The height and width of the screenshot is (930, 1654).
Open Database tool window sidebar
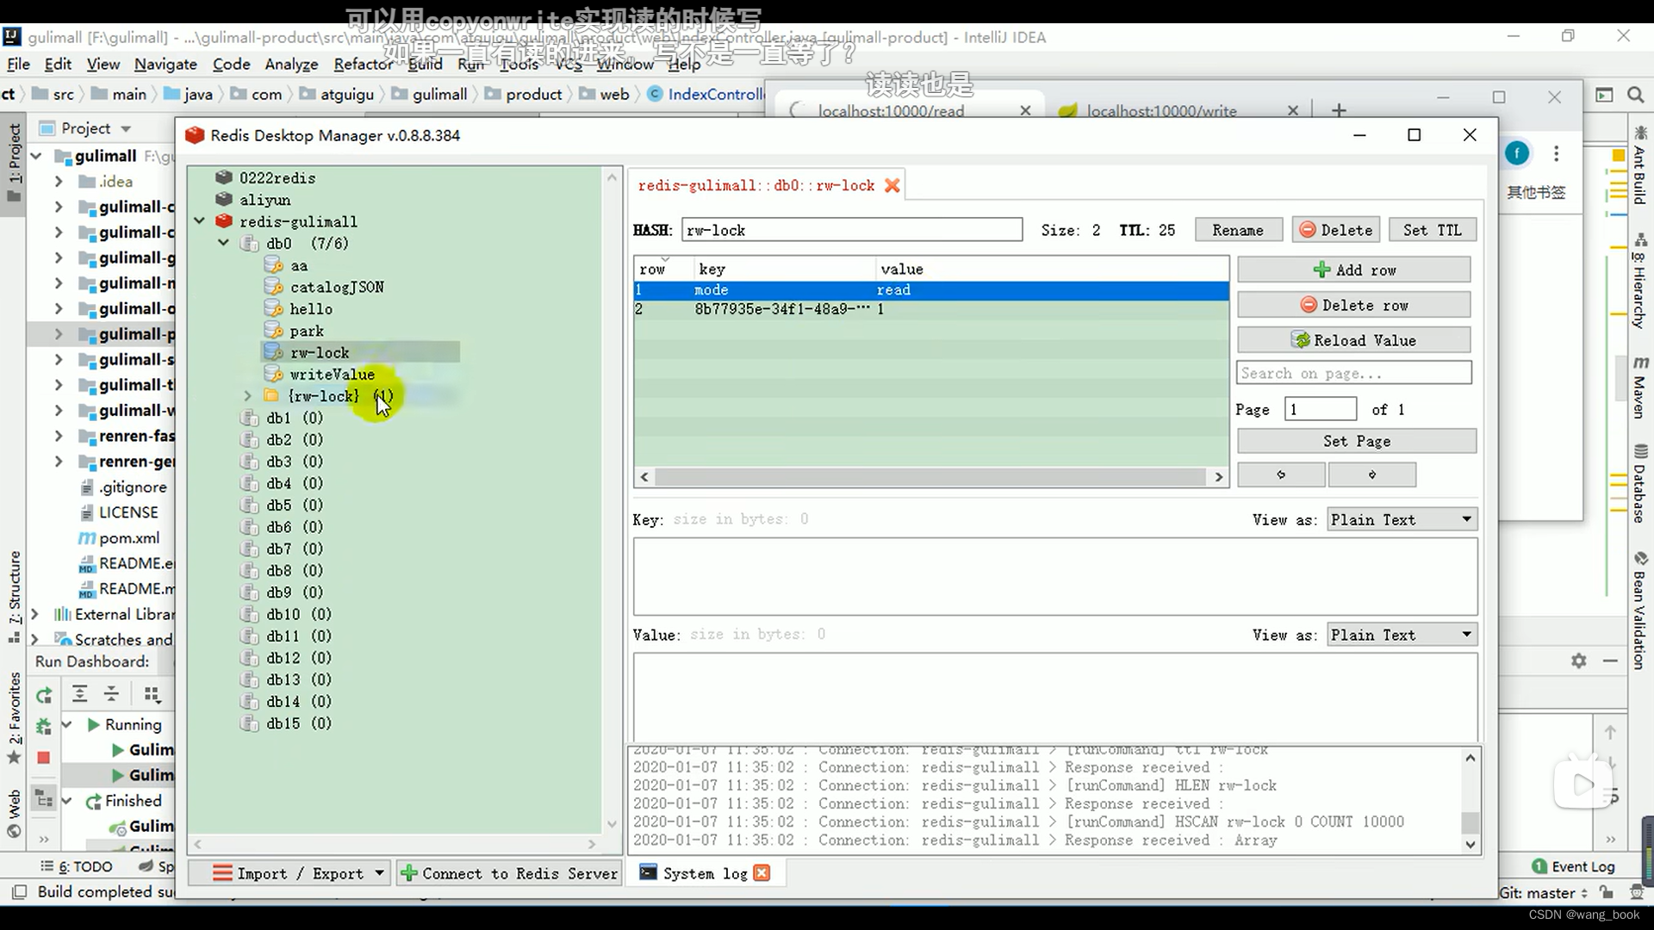pyautogui.click(x=1640, y=482)
